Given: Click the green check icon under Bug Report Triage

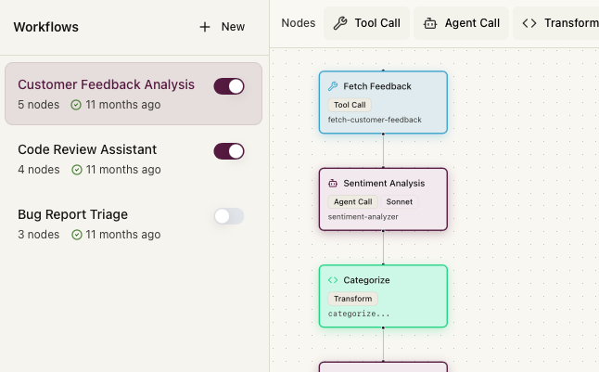Looking at the screenshot, I should 76,235.
